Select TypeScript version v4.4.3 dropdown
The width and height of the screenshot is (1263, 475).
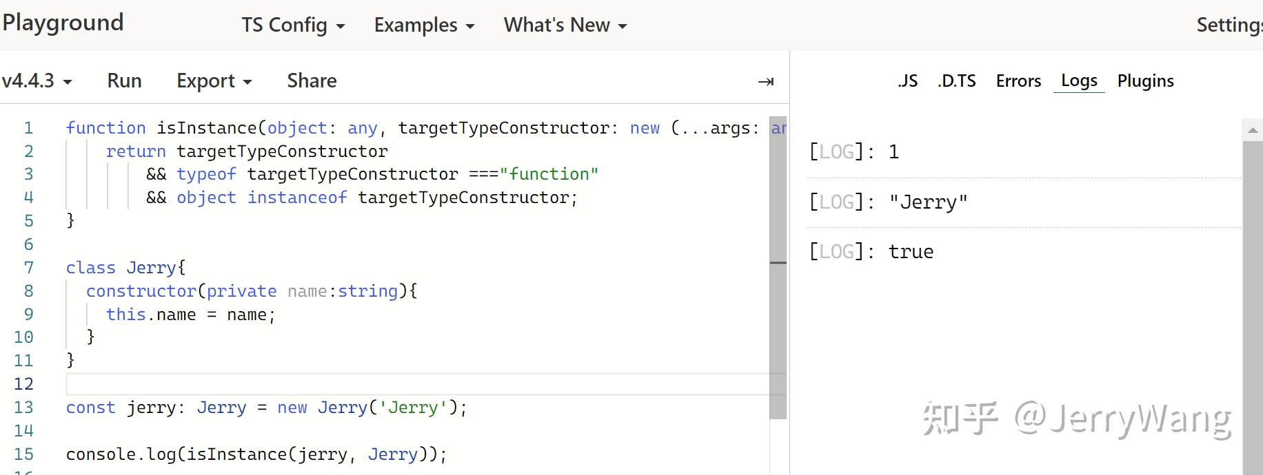(x=37, y=81)
